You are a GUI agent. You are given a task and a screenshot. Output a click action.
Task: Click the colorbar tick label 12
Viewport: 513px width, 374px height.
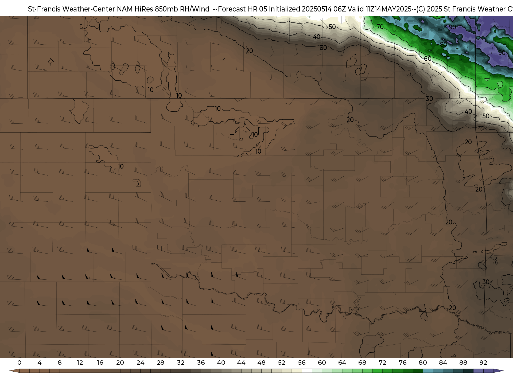(x=80, y=363)
